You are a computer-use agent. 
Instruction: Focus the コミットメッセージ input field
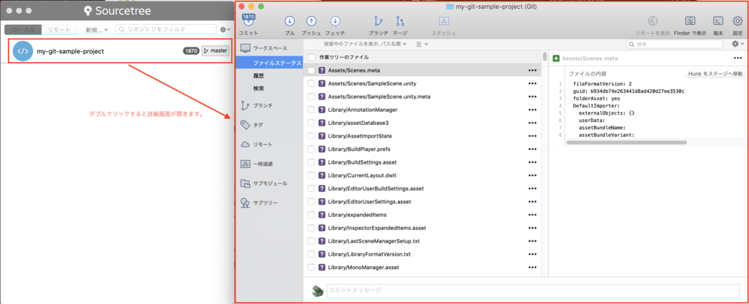click(x=532, y=291)
